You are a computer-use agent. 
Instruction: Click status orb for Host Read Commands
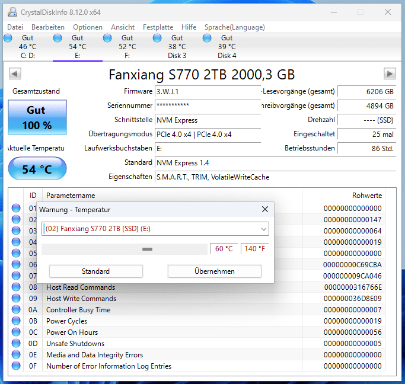tap(16, 287)
